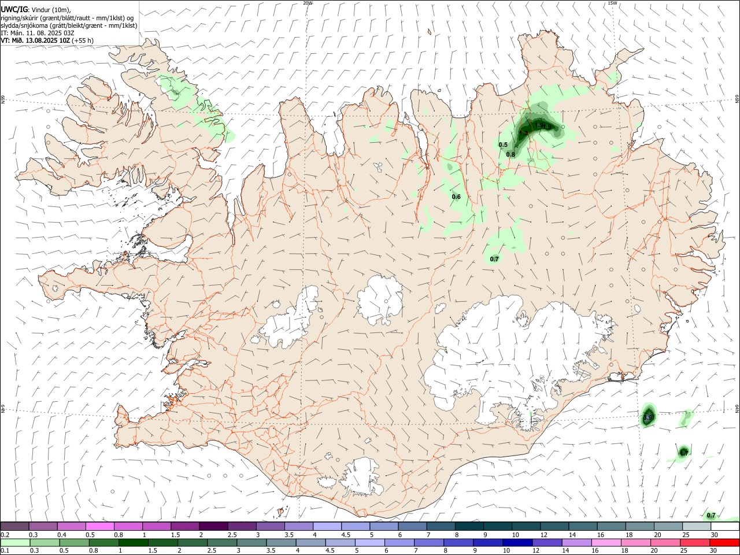Pick the white 30 swatch, upper row
740x555 pixels.
(725, 526)
